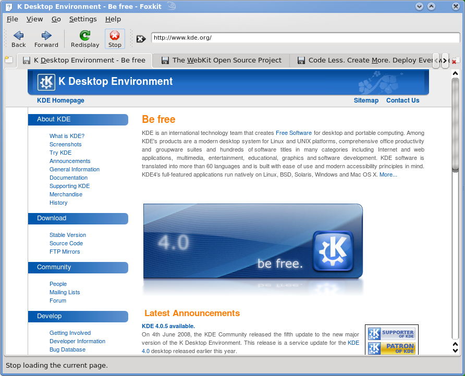
Task: Open the Contact Us link
Action: pos(403,101)
